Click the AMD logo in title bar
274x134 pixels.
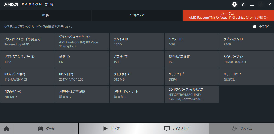tap(11, 5)
